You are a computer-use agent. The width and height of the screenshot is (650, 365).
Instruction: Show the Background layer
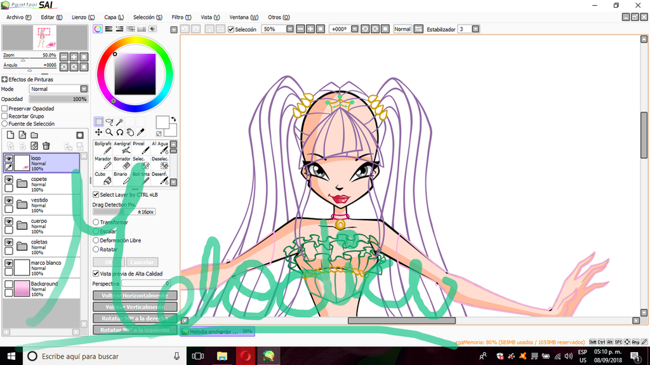tap(9, 284)
